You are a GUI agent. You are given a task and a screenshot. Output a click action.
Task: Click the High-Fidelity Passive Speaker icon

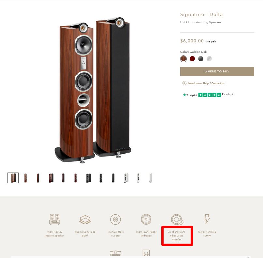click(54, 219)
